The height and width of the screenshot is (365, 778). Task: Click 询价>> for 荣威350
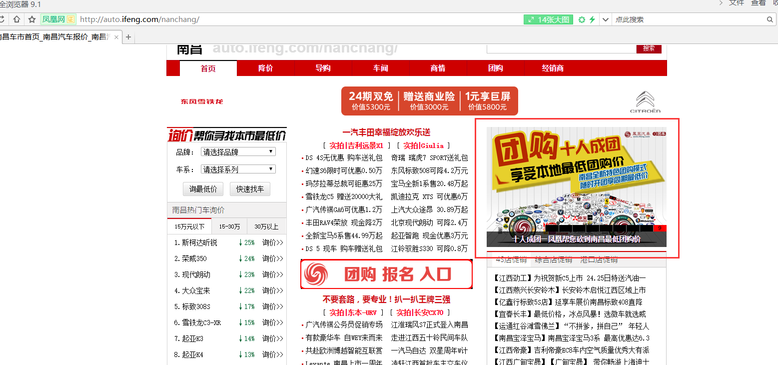(x=273, y=258)
